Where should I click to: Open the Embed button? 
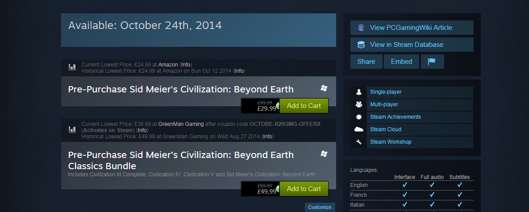tap(401, 62)
